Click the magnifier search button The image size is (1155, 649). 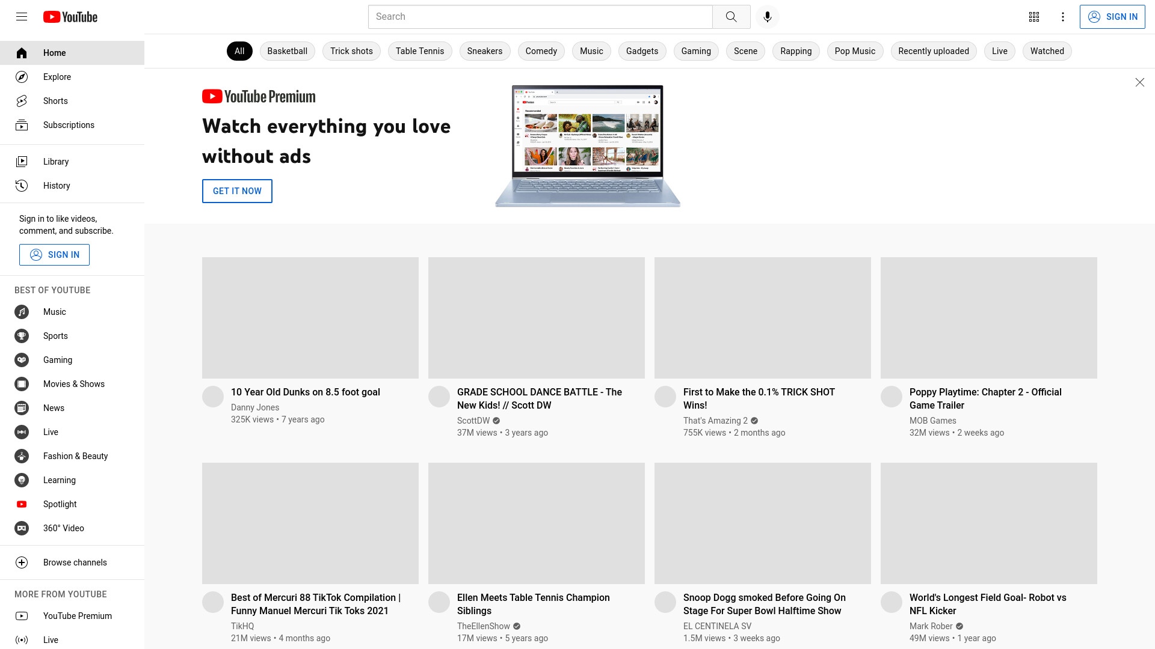[731, 17]
